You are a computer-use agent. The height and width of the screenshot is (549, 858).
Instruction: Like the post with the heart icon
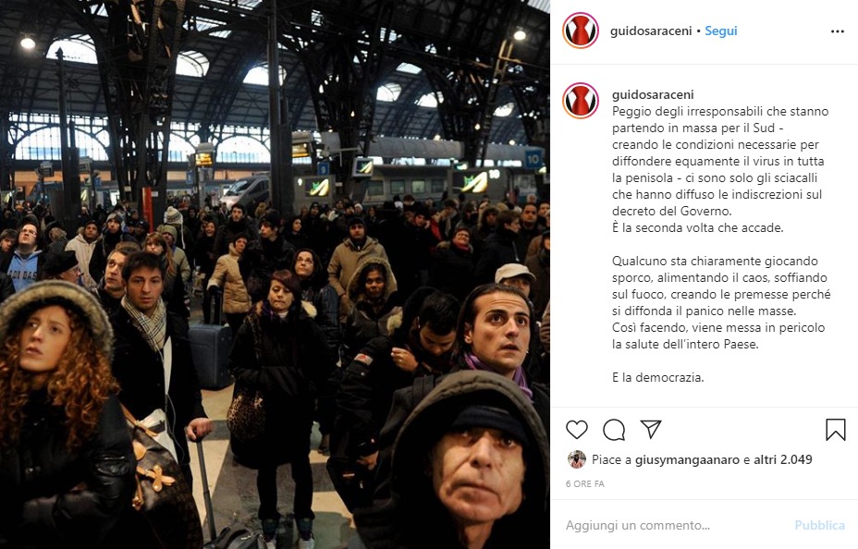577,430
